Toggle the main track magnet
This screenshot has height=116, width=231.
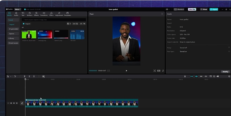pyautogui.click(x=191, y=76)
